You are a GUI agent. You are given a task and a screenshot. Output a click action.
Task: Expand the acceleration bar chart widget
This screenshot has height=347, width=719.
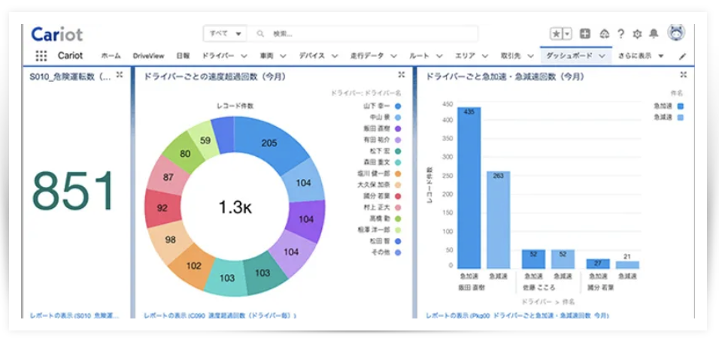pyautogui.click(x=683, y=75)
